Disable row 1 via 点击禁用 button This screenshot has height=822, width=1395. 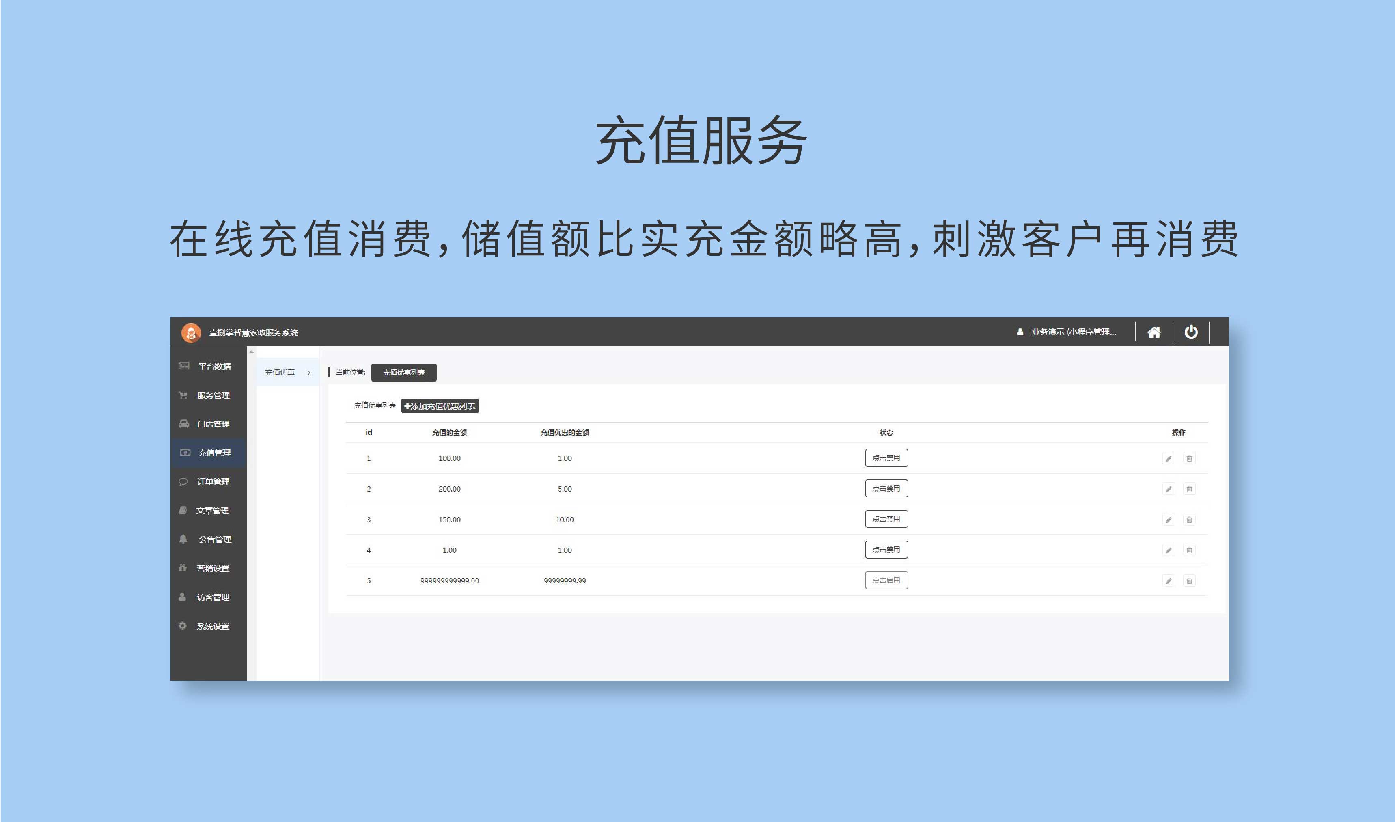886,458
